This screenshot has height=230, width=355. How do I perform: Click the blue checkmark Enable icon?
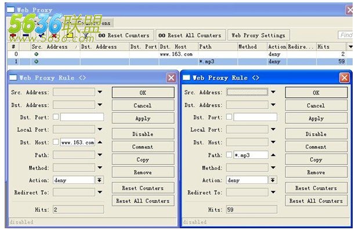pyautogui.click(x=41, y=35)
